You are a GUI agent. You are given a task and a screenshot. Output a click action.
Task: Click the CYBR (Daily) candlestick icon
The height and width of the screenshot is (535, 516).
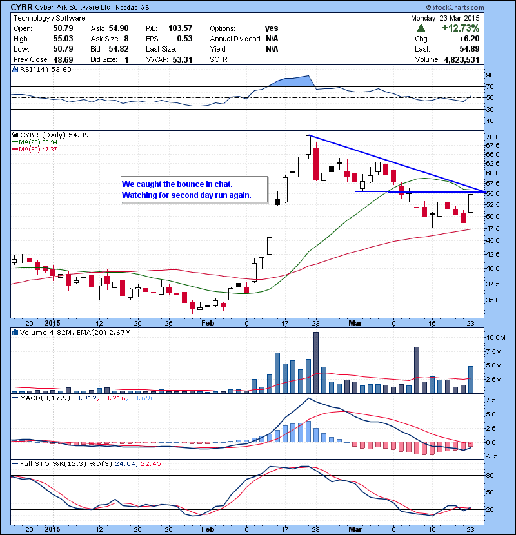tap(15, 135)
